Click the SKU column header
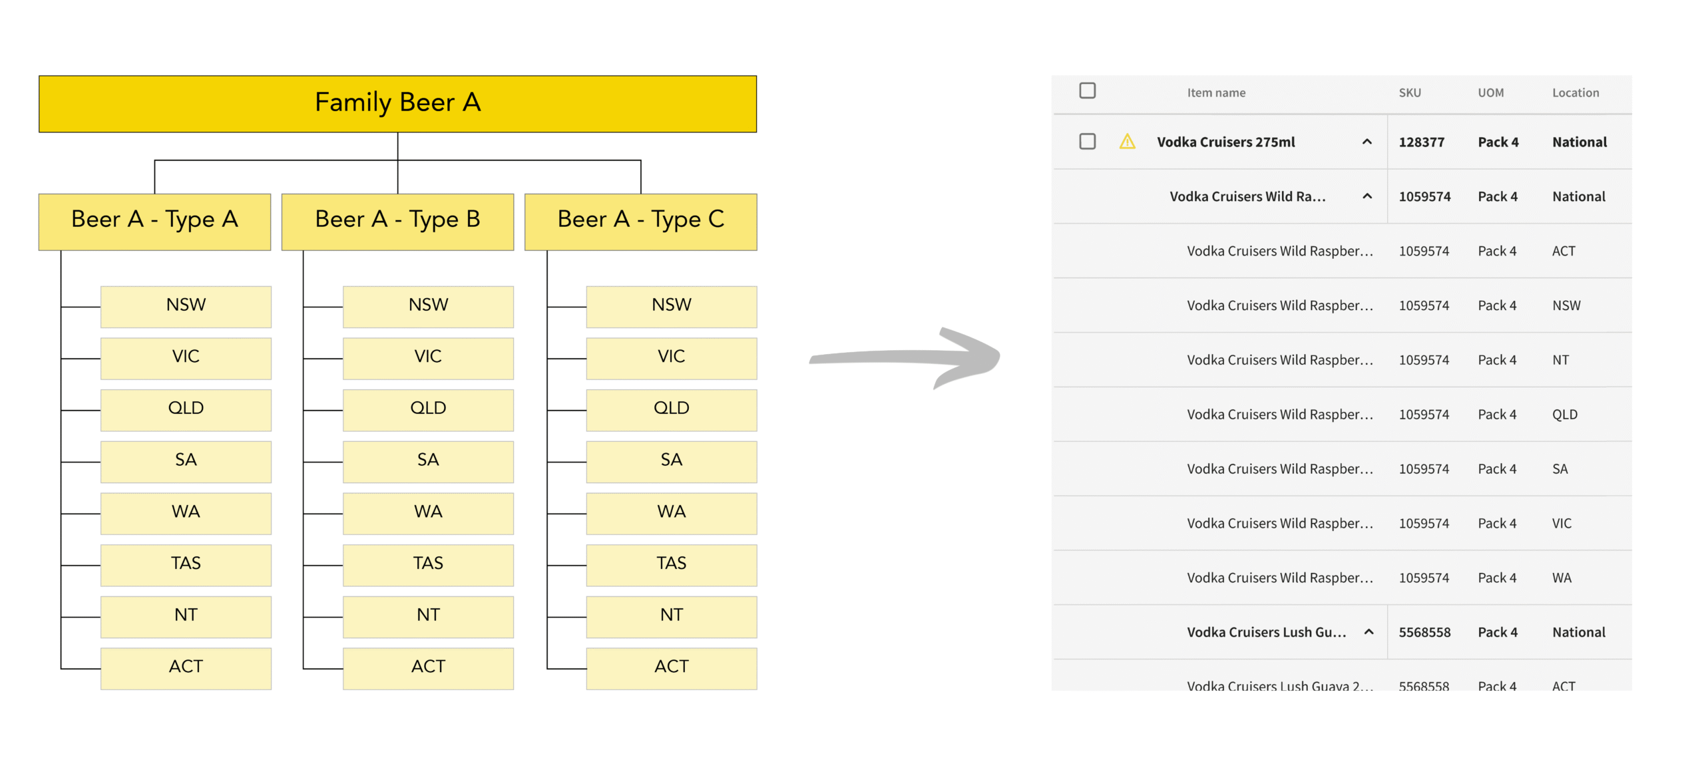Screen dimensions: 1704x766 1409,93
